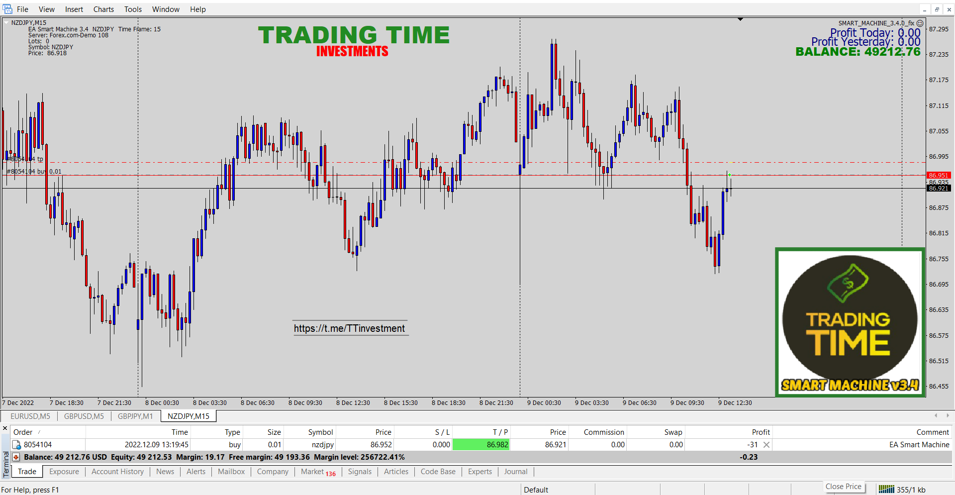
Task: Click the balance row icon
Action: (16, 457)
